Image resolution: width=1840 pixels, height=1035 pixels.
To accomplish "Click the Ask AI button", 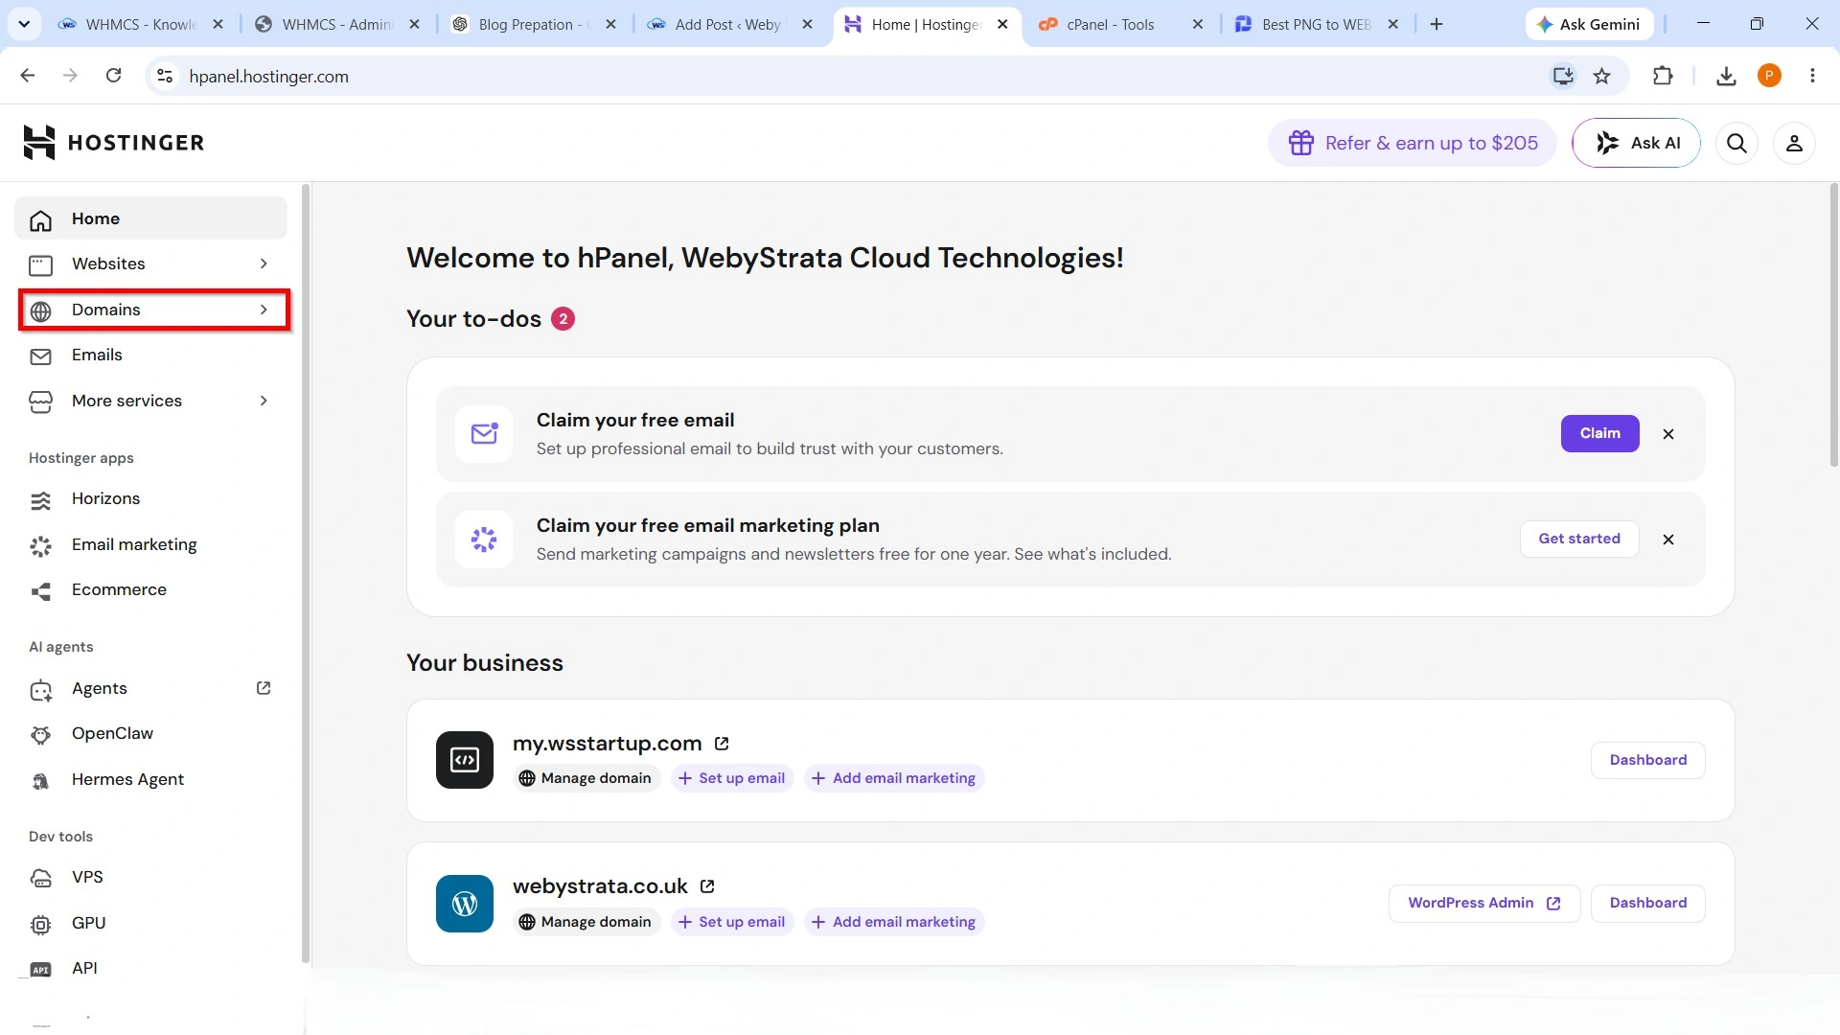I will 1636,143.
